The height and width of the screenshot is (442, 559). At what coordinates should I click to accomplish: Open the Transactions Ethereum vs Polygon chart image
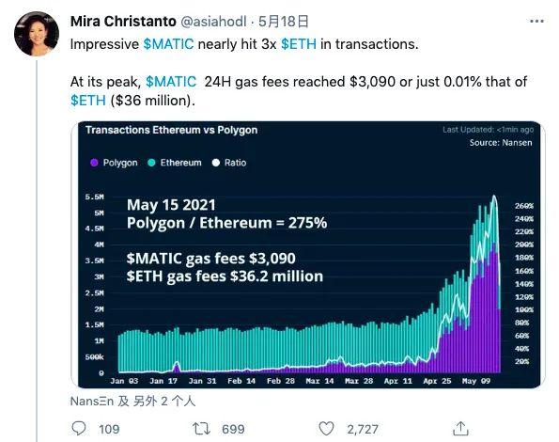click(309, 254)
